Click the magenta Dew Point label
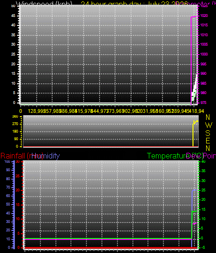This screenshot has height=253, width=216. 201,156
